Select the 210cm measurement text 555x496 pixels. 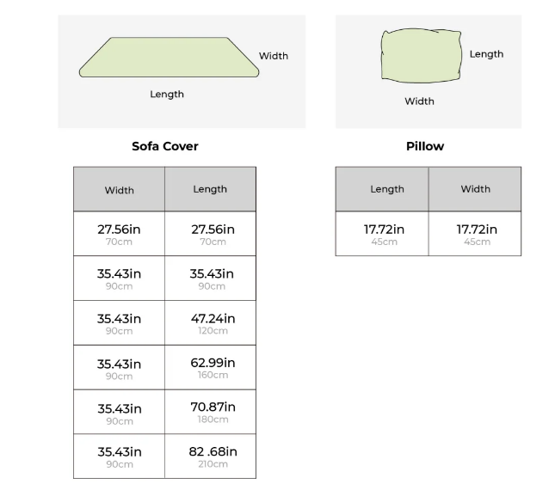click(213, 464)
